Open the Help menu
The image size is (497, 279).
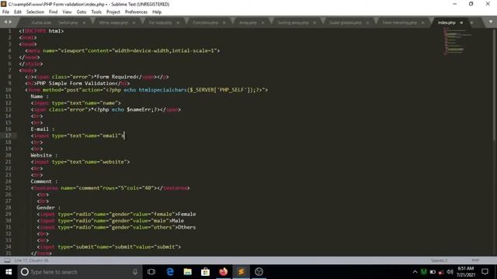[157, 12]
